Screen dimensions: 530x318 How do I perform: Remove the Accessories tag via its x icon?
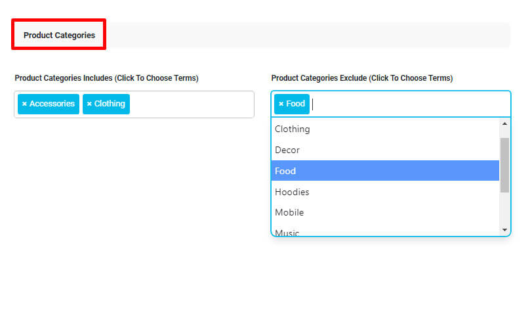[24, 104]
